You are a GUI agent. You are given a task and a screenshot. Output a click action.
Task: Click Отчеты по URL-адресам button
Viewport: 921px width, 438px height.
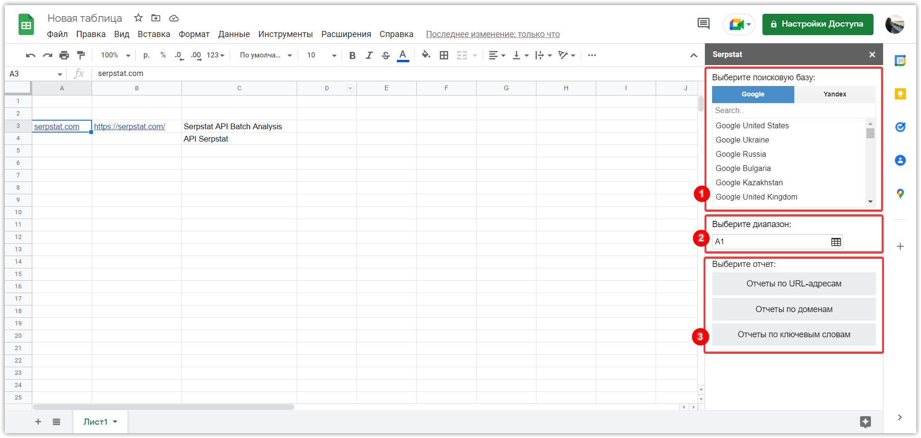794,284
